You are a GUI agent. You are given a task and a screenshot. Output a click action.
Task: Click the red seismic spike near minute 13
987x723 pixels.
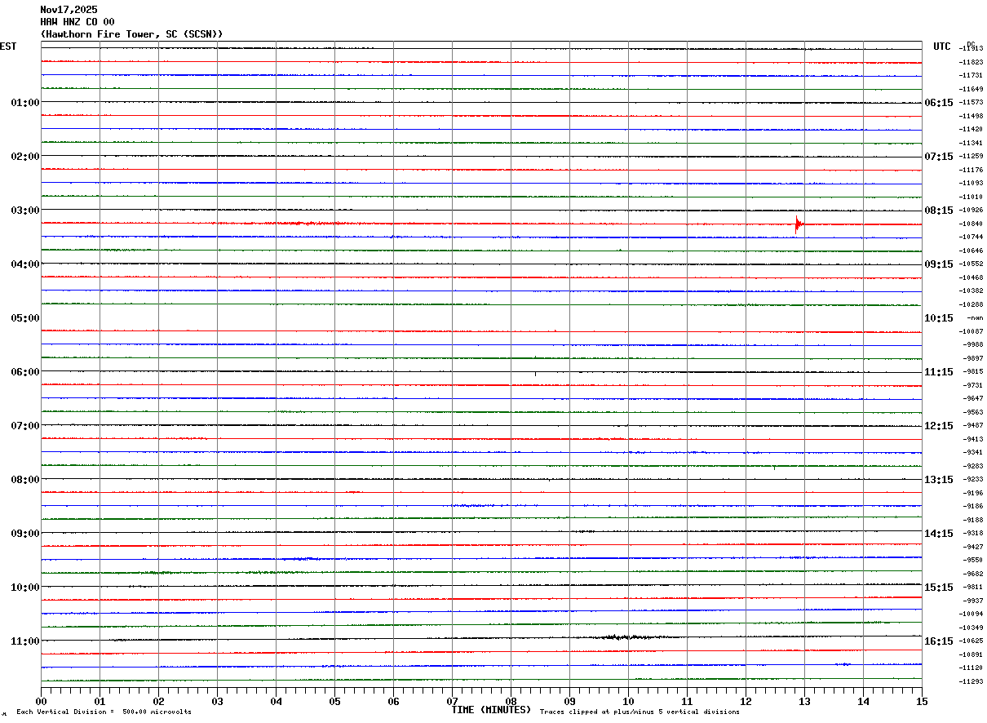798,224
